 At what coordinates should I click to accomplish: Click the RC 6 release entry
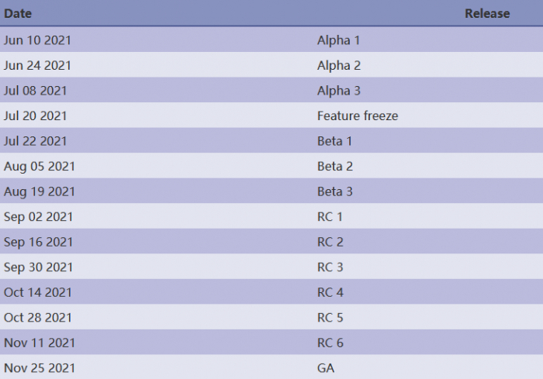[330, 343]
